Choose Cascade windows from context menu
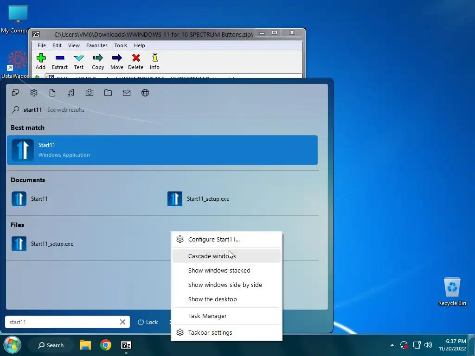The width and height of the screenshot is (475, 356). pos(226,256)
